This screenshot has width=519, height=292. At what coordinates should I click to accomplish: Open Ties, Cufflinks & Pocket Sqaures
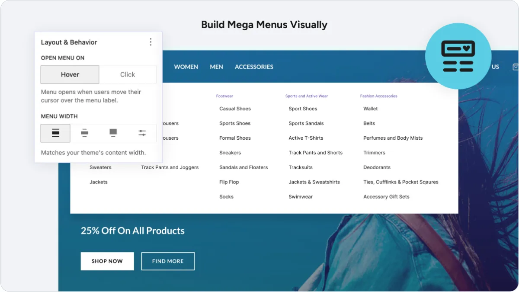pos(401,182)
